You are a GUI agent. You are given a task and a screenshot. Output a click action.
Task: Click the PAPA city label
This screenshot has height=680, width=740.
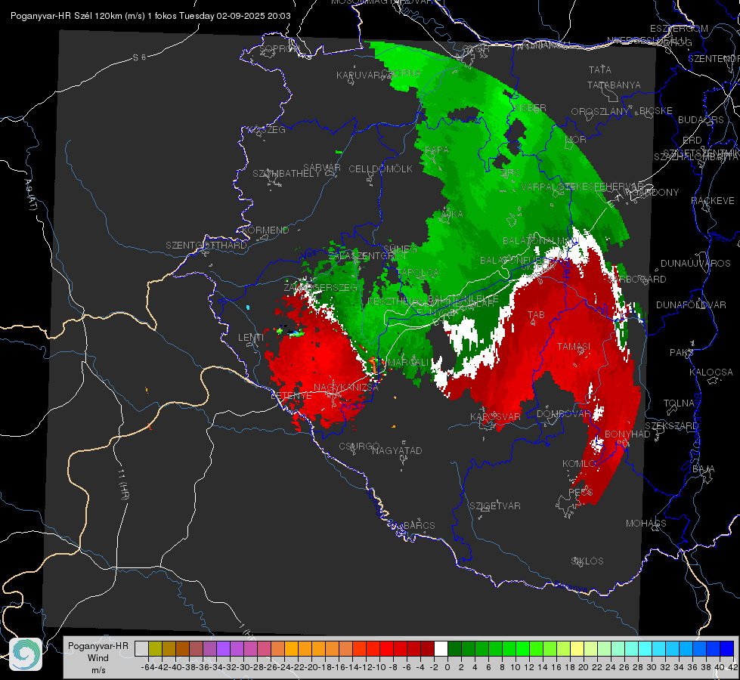[437, 150]
